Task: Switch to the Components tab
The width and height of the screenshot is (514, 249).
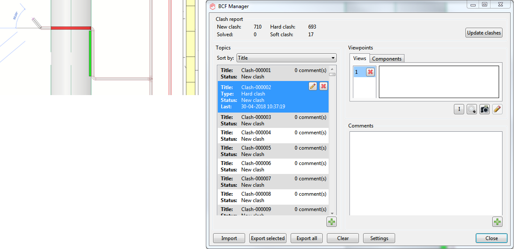Action: tap(387, 59)
